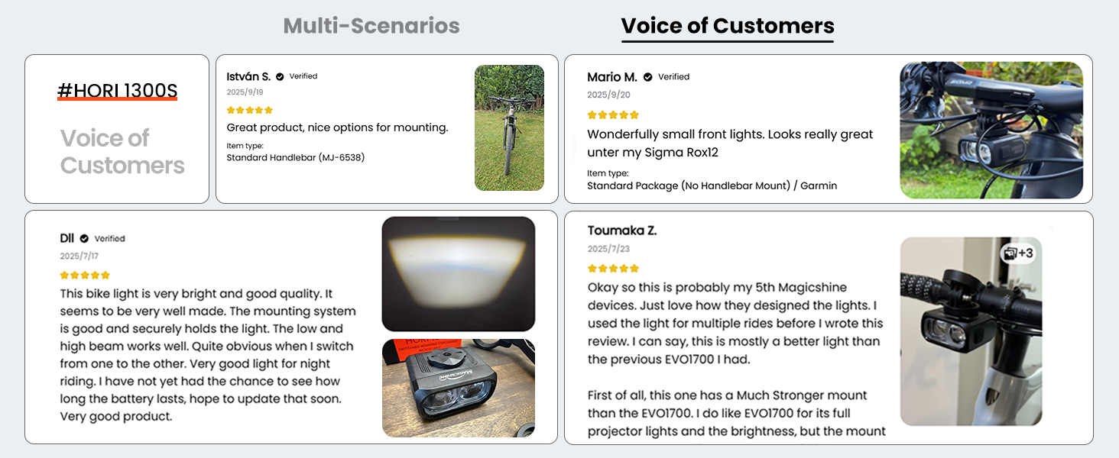Click the #HORI 1300S hashtag link
This screenshot has width=1119, height=458.
point(117,91)
